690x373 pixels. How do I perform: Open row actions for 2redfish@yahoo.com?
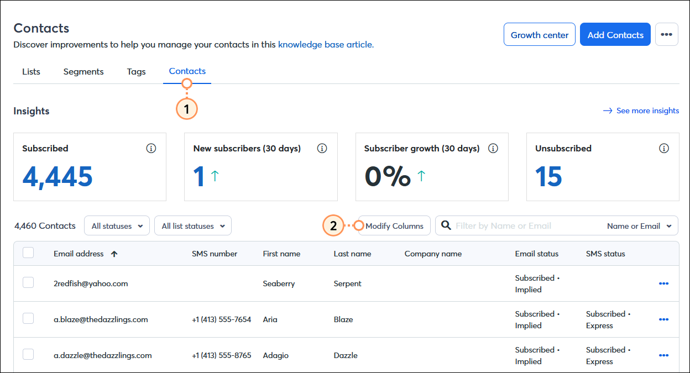(x=664, y=283)
